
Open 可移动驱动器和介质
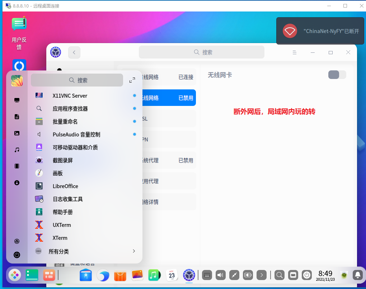tap(85, 148)
